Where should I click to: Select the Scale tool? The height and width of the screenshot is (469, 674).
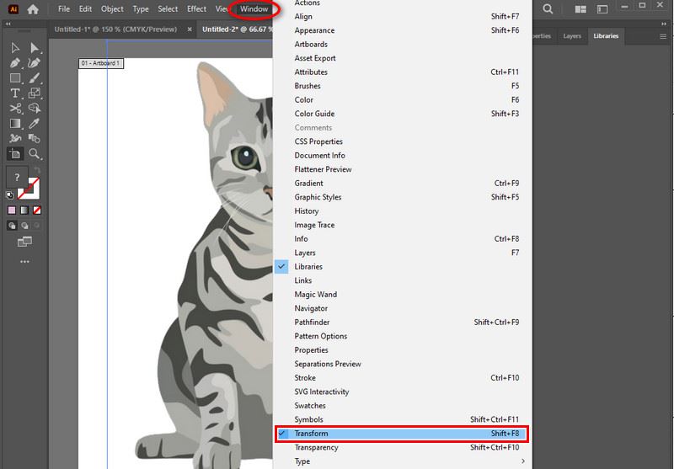[x=35, y=93]
